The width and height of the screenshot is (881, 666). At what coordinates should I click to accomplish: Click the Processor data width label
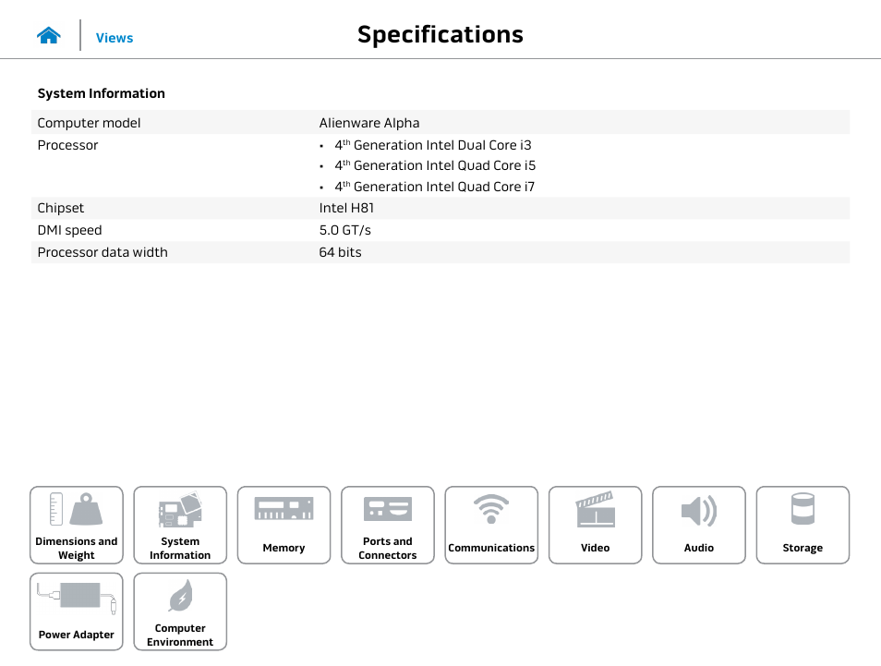tap(103, 252)
